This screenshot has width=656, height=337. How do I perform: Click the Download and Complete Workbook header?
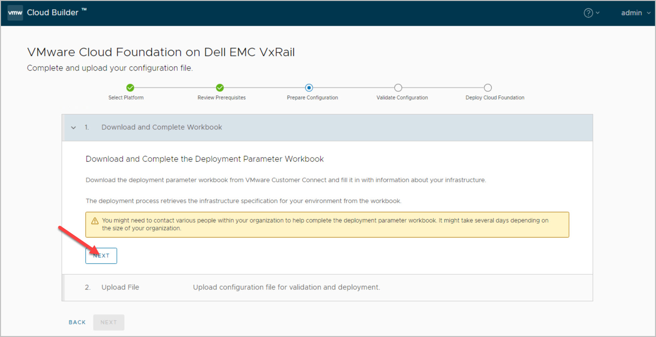click(x=161, y=127)
